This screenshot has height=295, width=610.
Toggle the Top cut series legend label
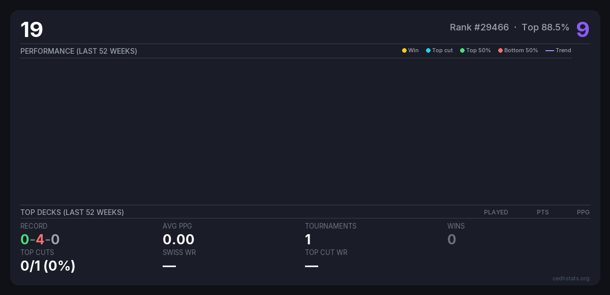[x=442, y=51]
